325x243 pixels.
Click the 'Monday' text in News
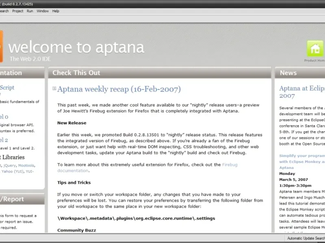click(287, 174)
